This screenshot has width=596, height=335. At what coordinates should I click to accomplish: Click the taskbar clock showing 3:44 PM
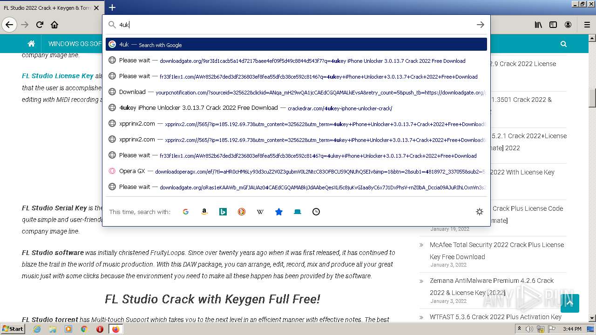pyautogui.click(x=572, y=329)
